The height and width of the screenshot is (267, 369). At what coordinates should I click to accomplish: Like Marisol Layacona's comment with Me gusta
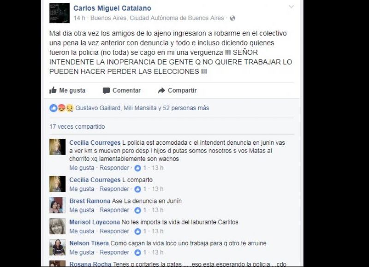[82, 231]
